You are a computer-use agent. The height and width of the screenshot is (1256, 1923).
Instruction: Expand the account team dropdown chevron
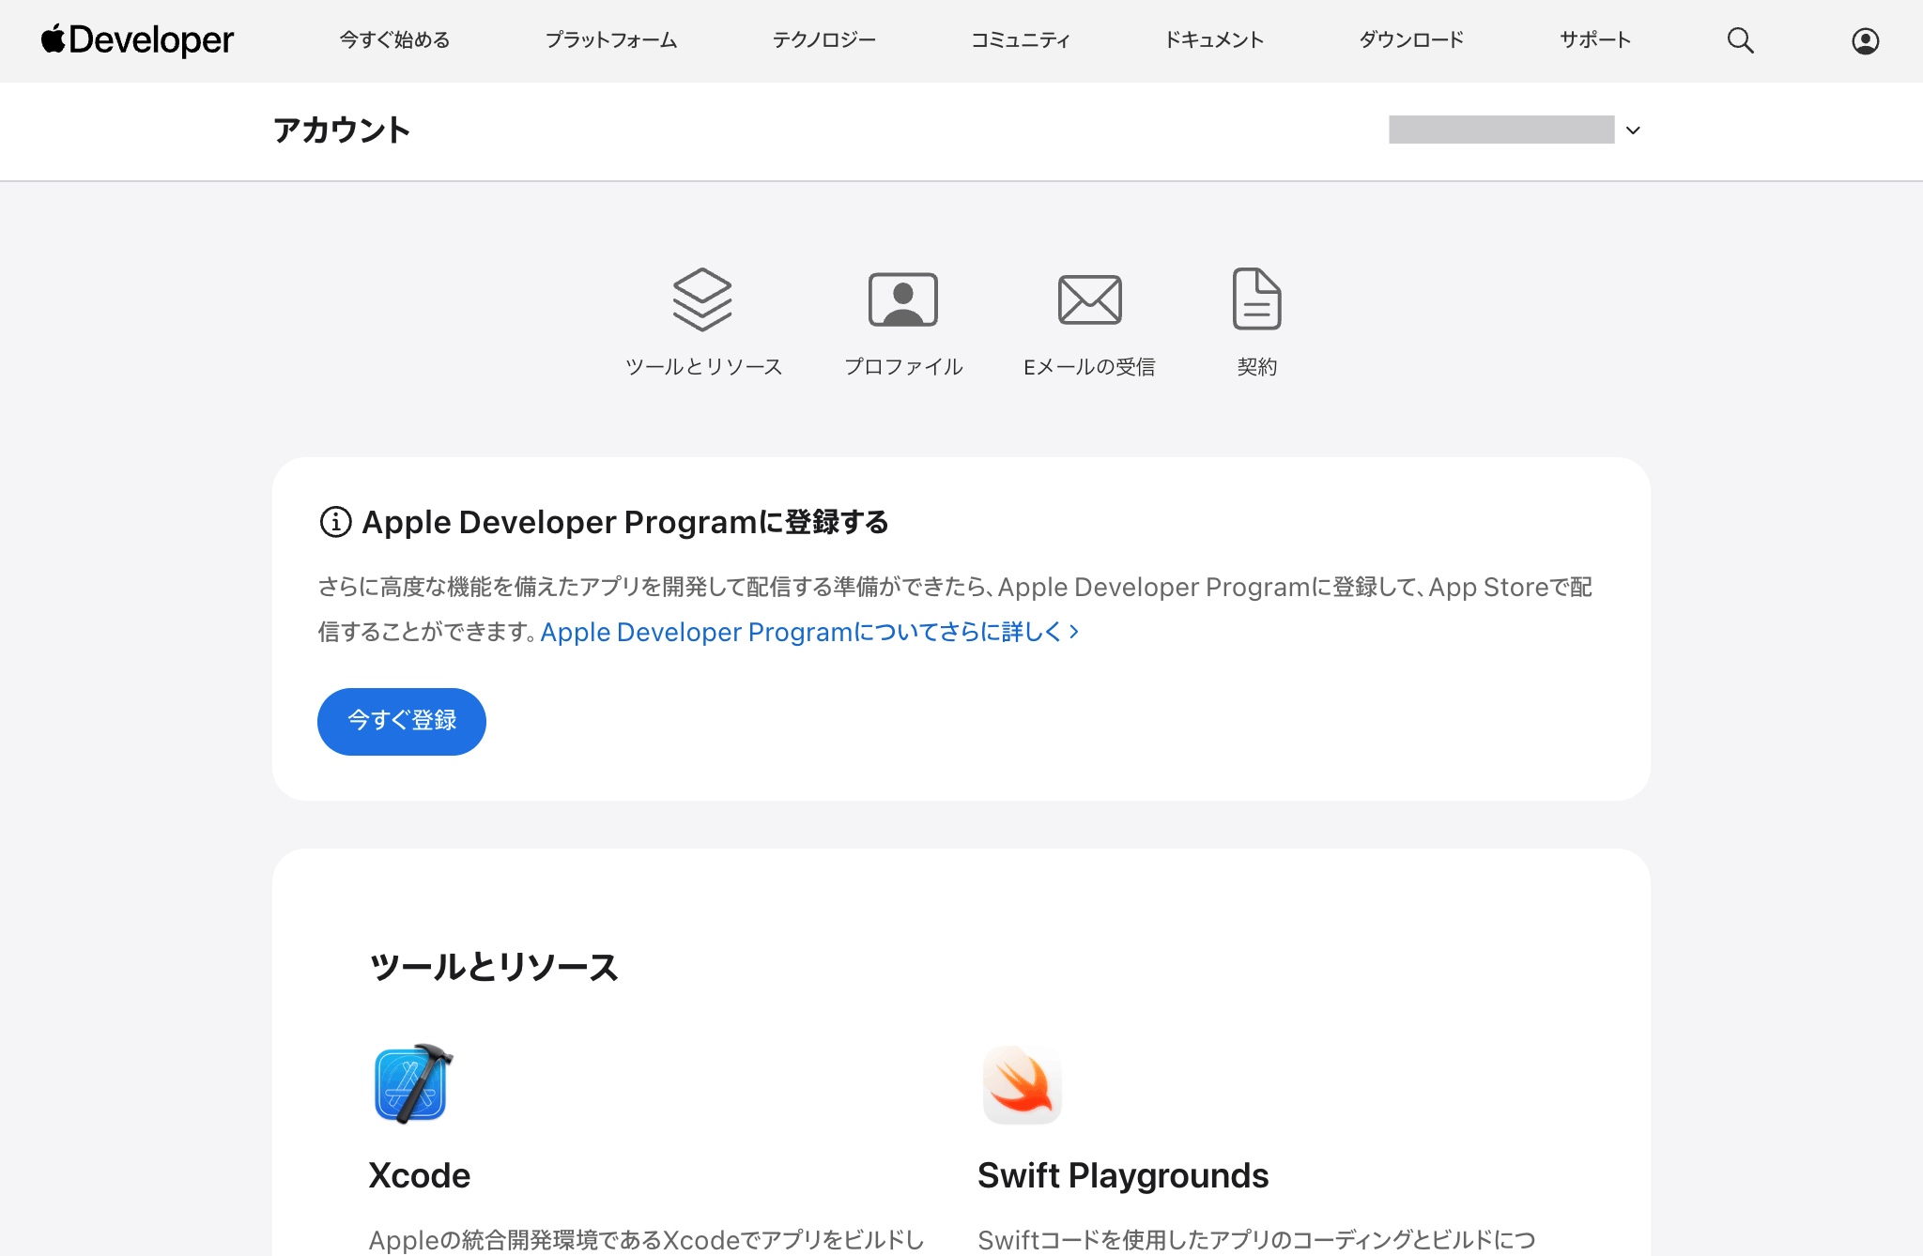[x=1633, y=130]
